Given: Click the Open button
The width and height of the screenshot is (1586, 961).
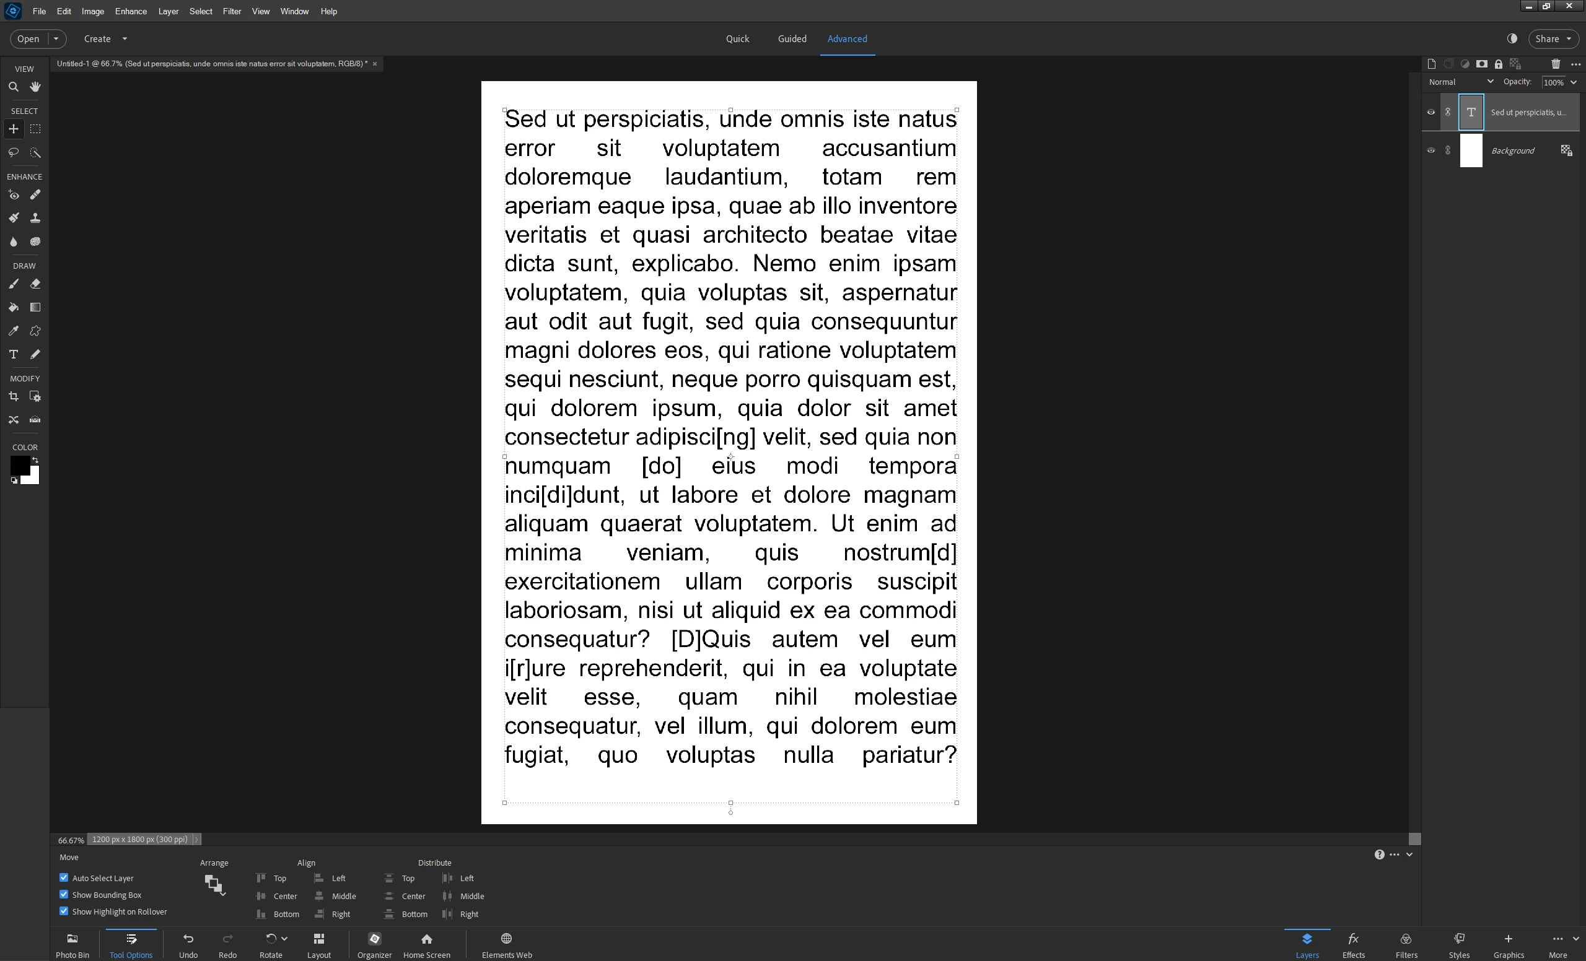Looking at the screenshot, I should [28, 38].
